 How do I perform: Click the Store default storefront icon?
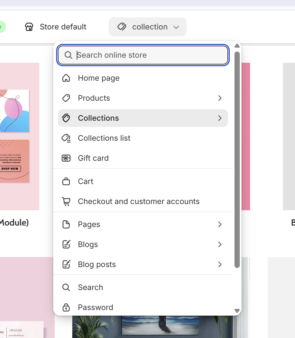(x=29, y=27)
